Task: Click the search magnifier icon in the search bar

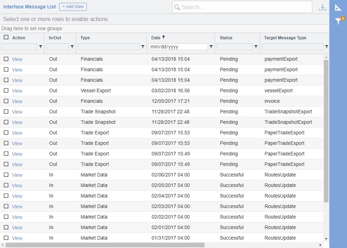Action: pos(177,7)
